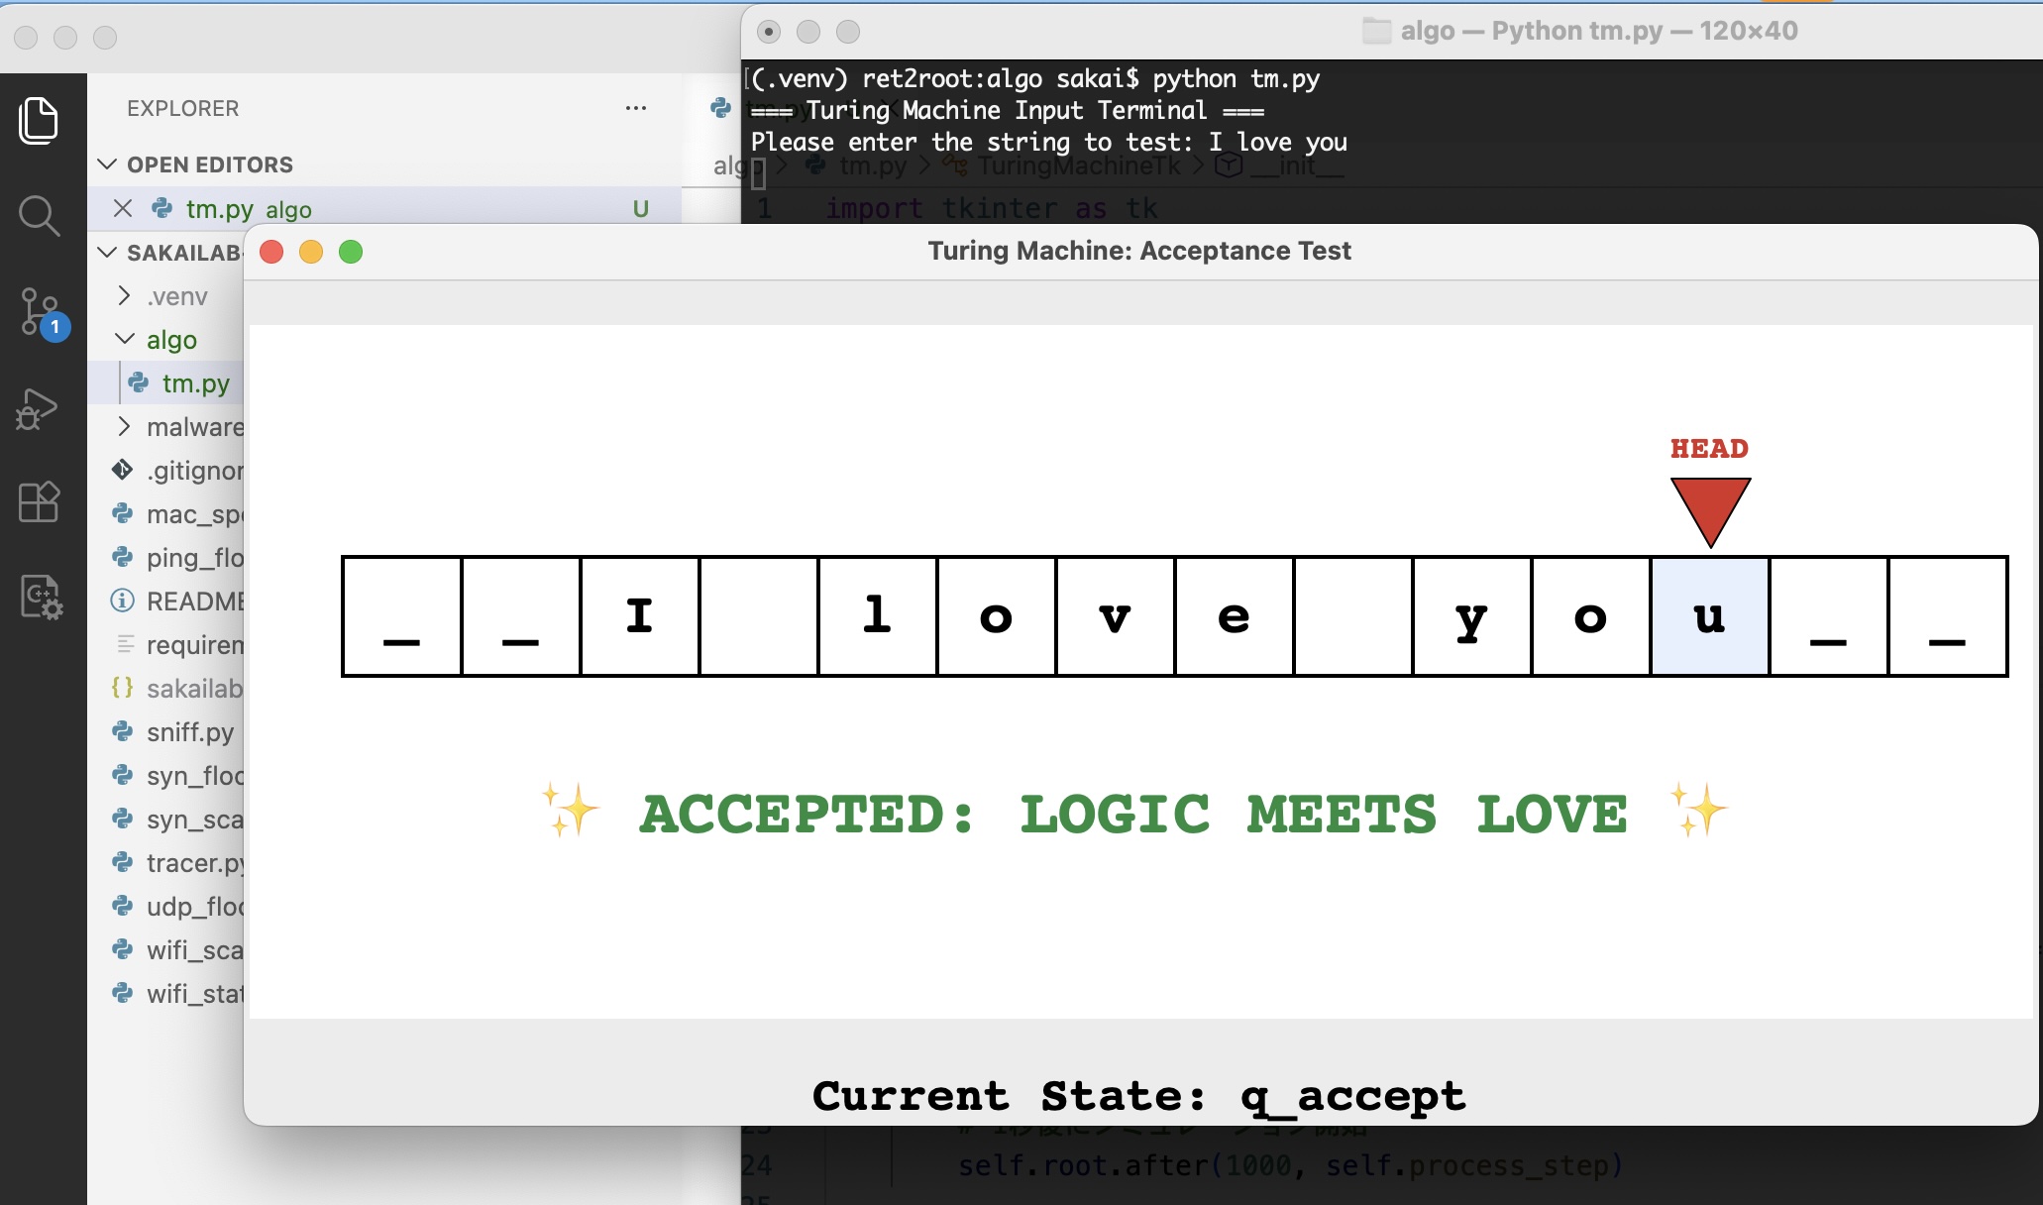This screenshot has width=2043, height=1205.
Task: Open sniff.py from the file tree
Action: pyautogui.click(x=189, y=732)
